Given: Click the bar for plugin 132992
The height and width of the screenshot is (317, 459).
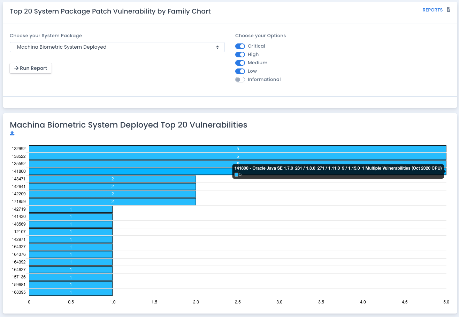Looking at the screenshot, I should pyautogui.click(x=238, y=149).
